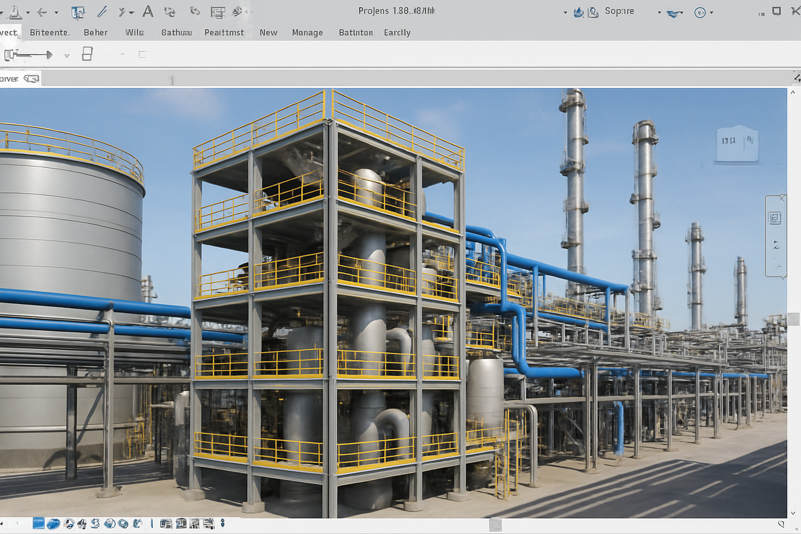Open the Biteente ribbon tab

pos(49,32)
